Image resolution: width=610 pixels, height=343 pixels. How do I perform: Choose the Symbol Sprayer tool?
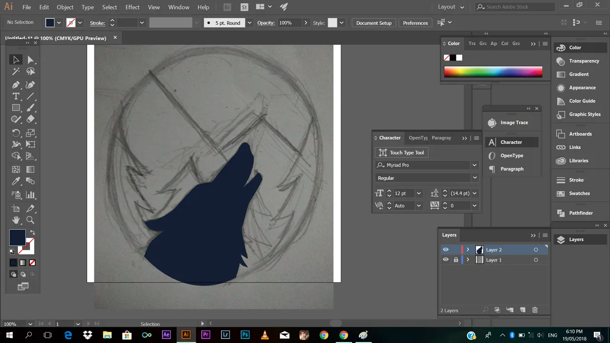pos(16,195)
